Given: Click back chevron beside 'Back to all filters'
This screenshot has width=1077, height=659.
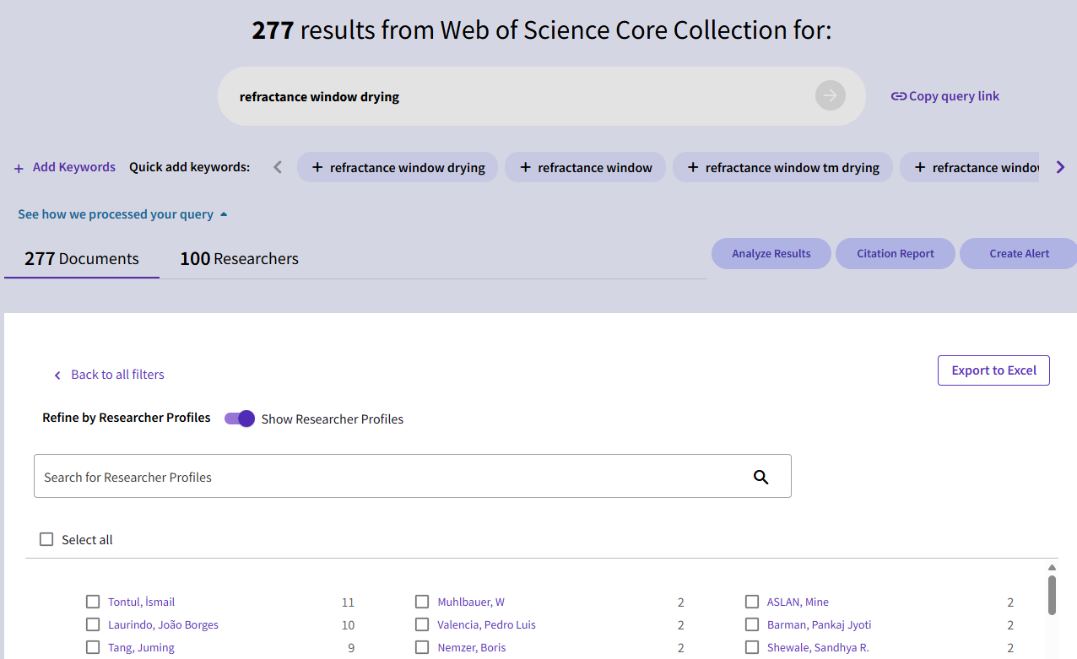Looking at the screenshot, I should click(x=57, y=375).
